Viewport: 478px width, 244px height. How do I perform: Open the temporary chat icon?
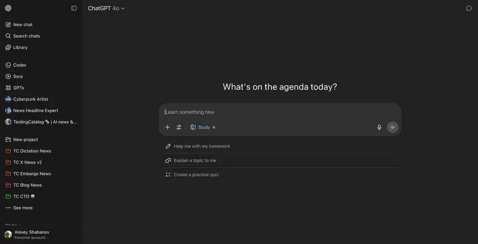click(x=469, y=8)
